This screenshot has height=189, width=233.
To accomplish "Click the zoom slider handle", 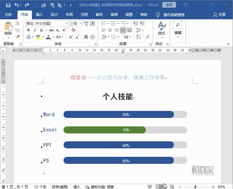I will point(196,187).
